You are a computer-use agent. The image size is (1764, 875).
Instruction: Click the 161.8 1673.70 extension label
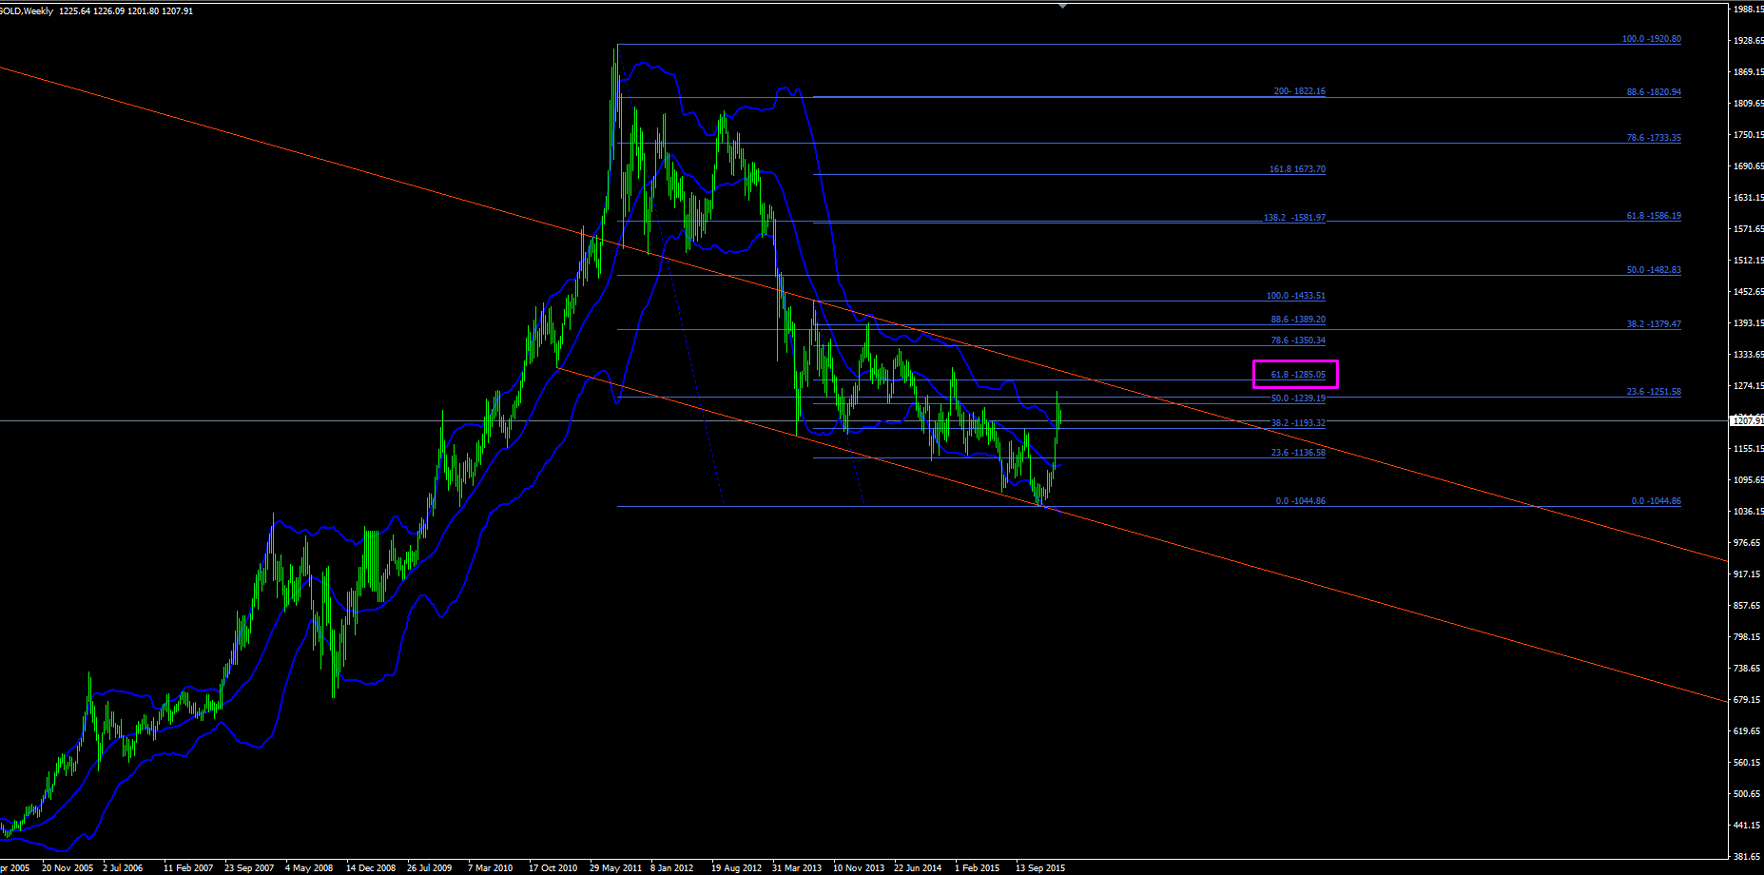[1297, 169]
